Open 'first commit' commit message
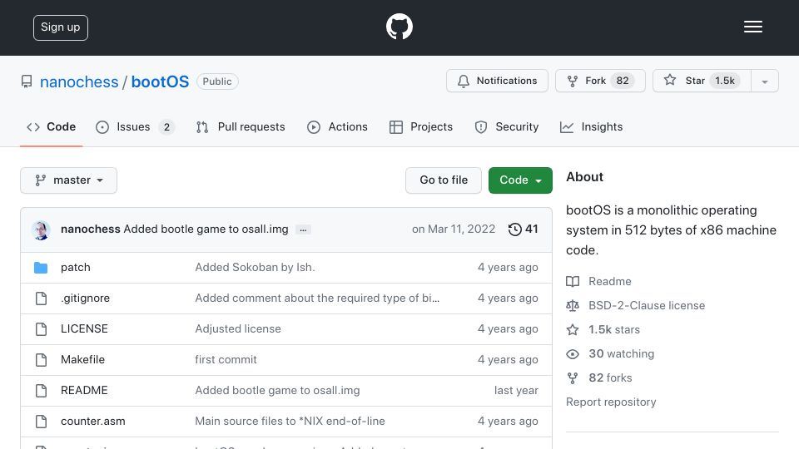 (226, 359)
